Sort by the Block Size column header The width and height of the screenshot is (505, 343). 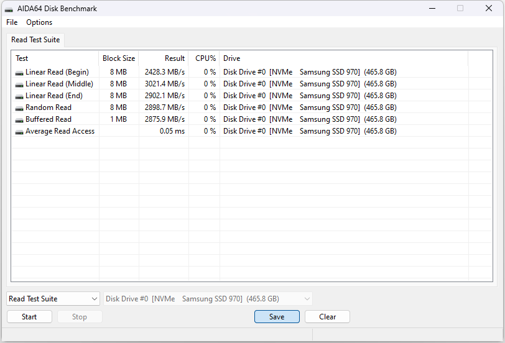pos(119,58)
